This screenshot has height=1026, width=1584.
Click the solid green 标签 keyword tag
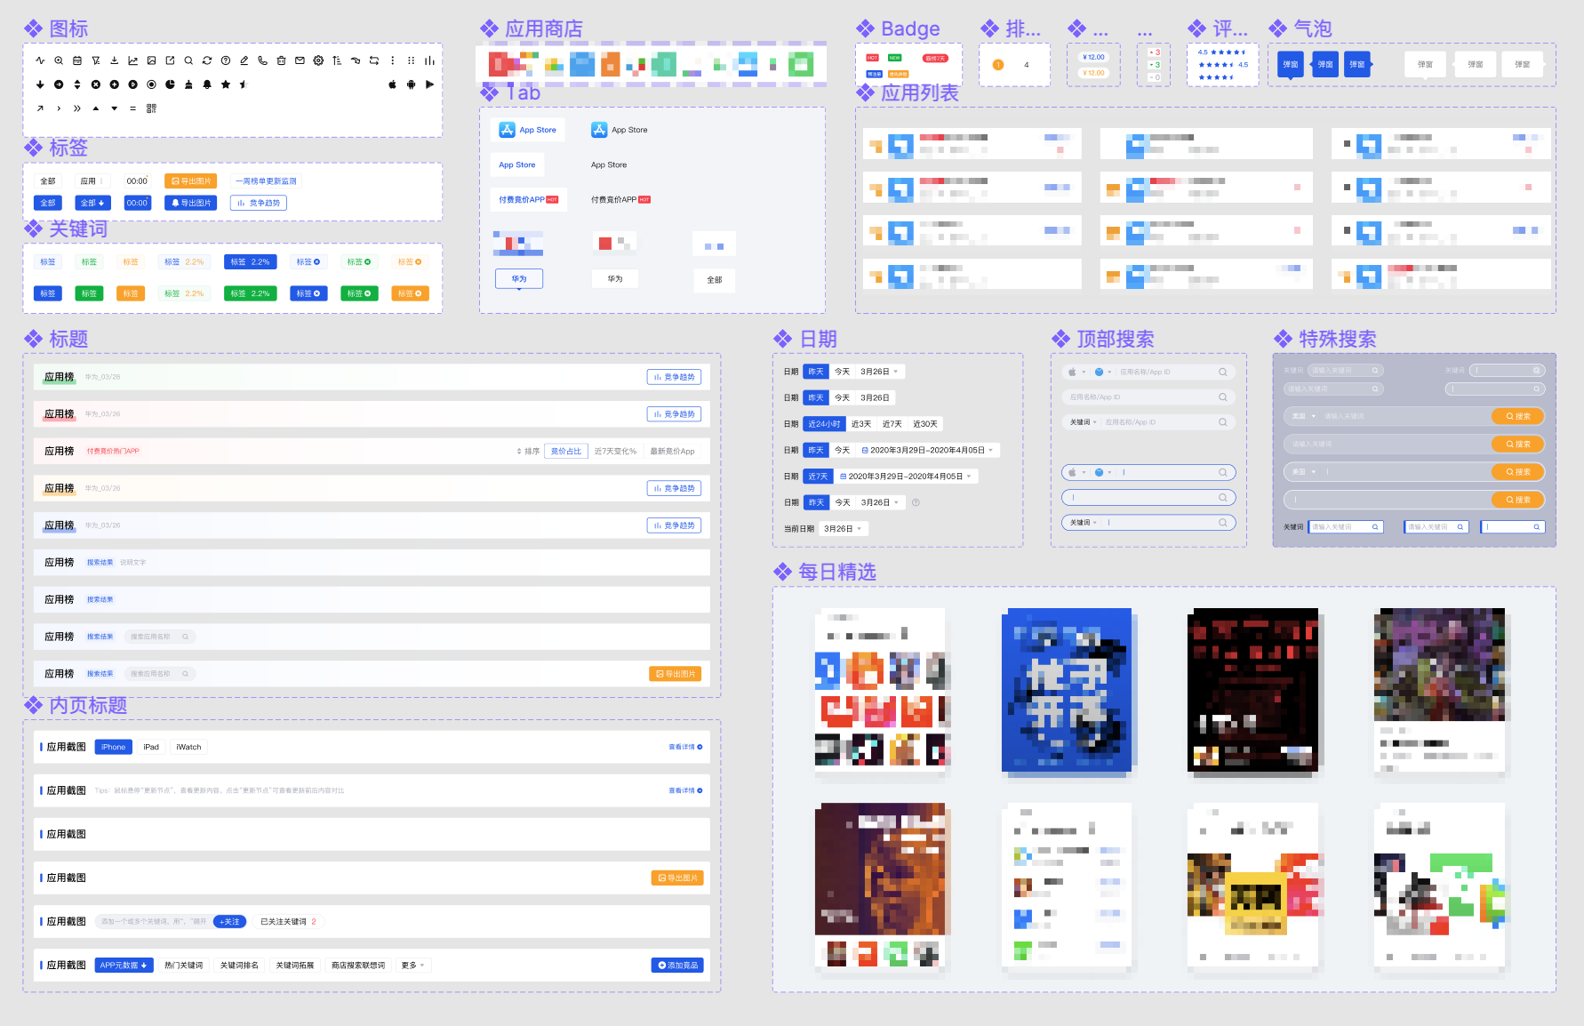pyautogui.click(x=89, y=293)
